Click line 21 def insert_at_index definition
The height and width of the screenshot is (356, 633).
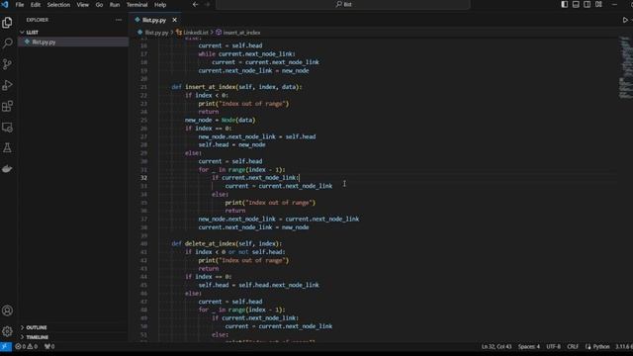coord(236,87)
